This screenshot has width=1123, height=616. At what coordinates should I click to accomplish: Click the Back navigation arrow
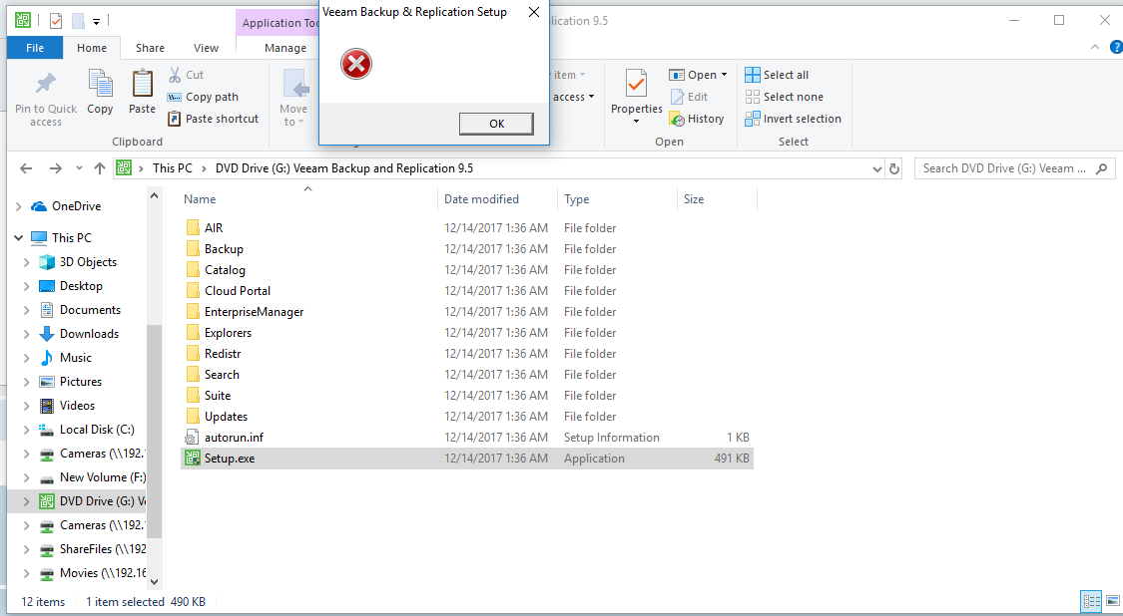click(x=27, y=168)
